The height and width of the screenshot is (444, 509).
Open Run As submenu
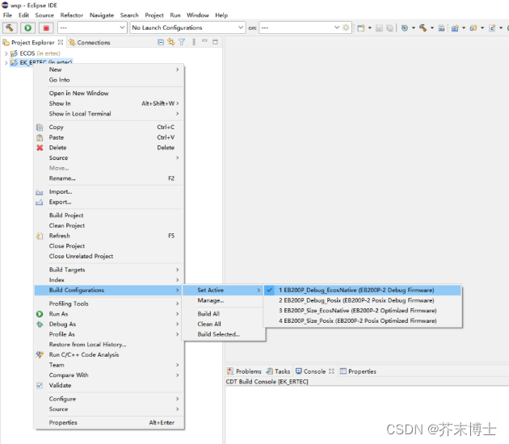coord(109,314)
